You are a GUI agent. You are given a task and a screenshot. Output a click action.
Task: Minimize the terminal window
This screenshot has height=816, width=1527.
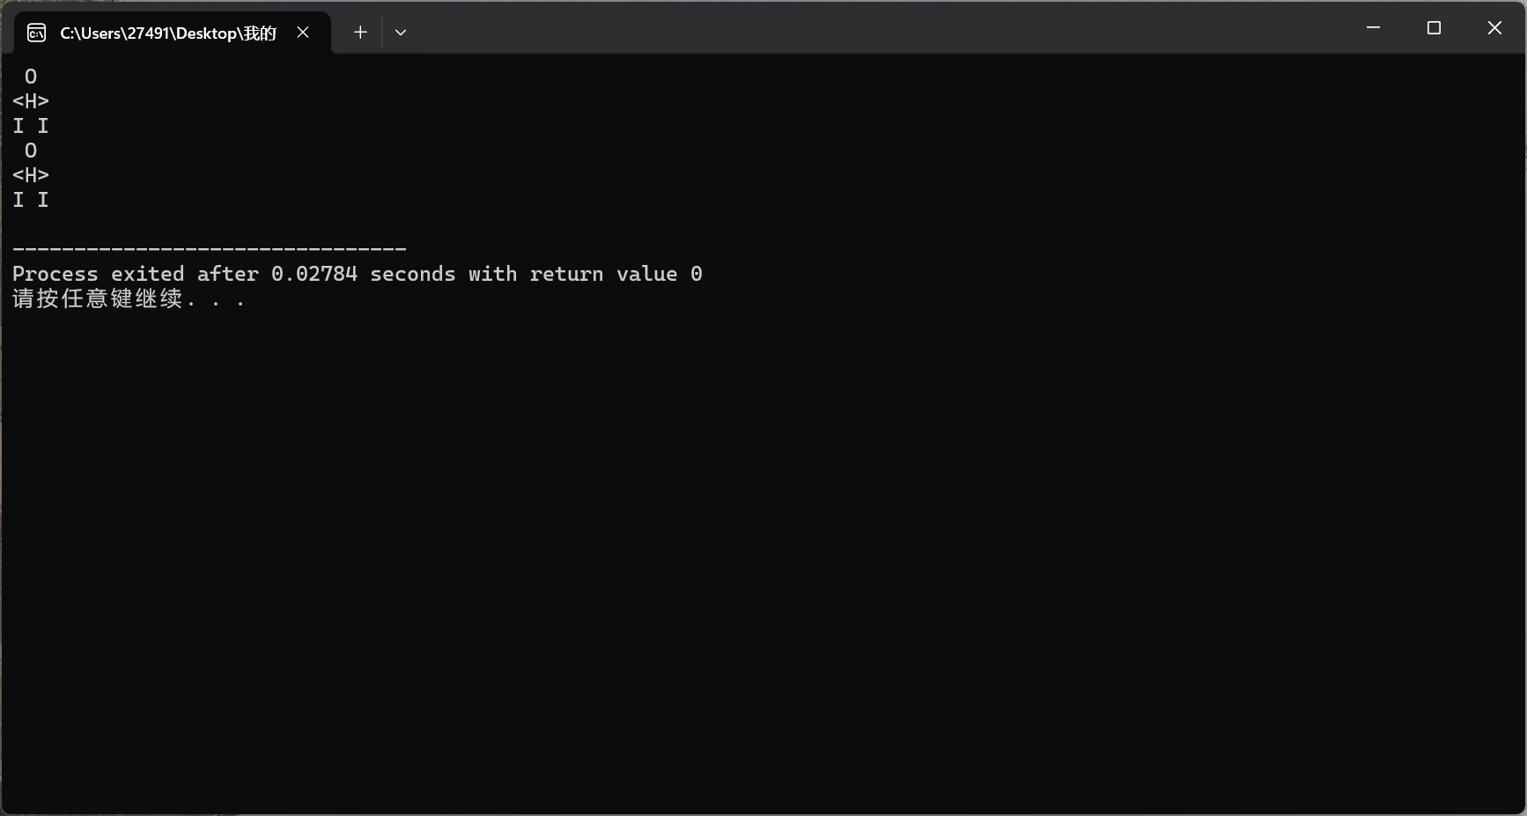pyautogui.click(x=1373, y=28)
